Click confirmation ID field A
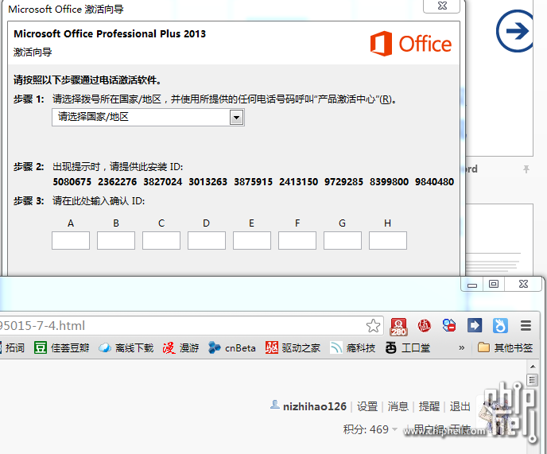This screenshot has width=547, height=454. [71, 240]
